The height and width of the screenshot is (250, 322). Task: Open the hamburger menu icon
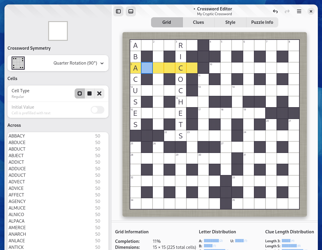pyautogui.click(x=299, y=11)
